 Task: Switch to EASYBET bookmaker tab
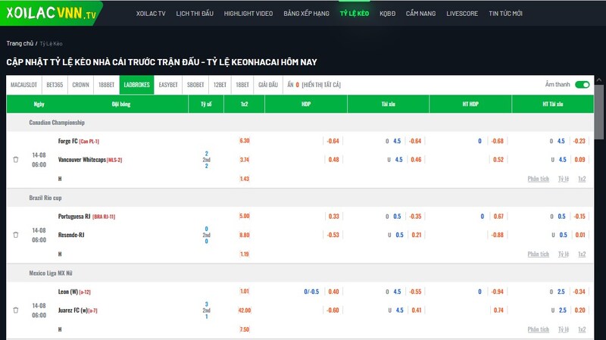pos(168,85)
